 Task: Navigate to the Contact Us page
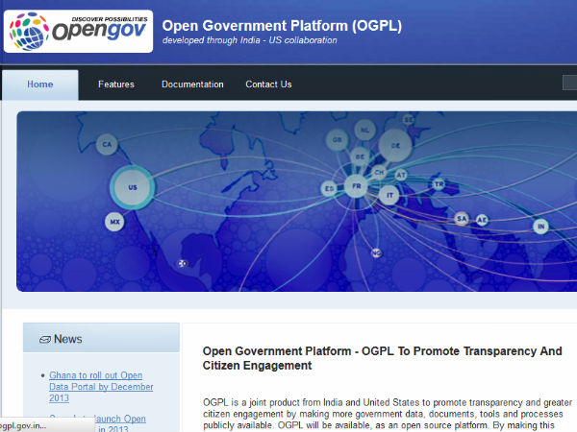268,84
